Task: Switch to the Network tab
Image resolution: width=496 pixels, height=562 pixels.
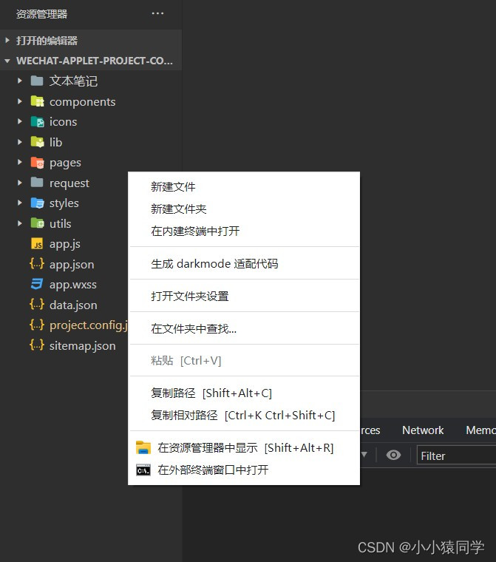Action: click(x=423, y=430)
